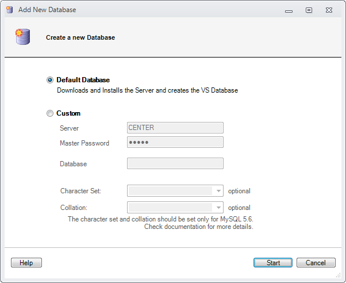Choose the Custom radio option
The height and width of the screenshot is (283, 346).
click(x=50, y=113)
